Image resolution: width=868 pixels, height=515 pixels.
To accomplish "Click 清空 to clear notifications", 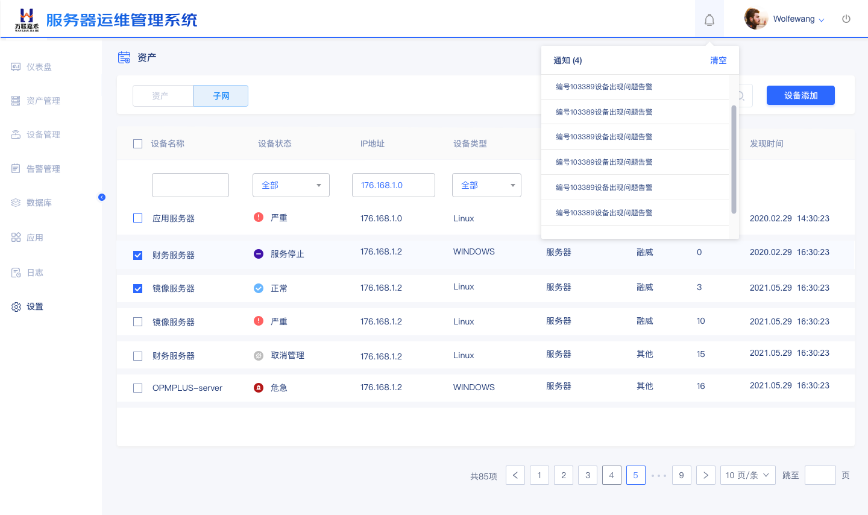I will tap(718, 60).
